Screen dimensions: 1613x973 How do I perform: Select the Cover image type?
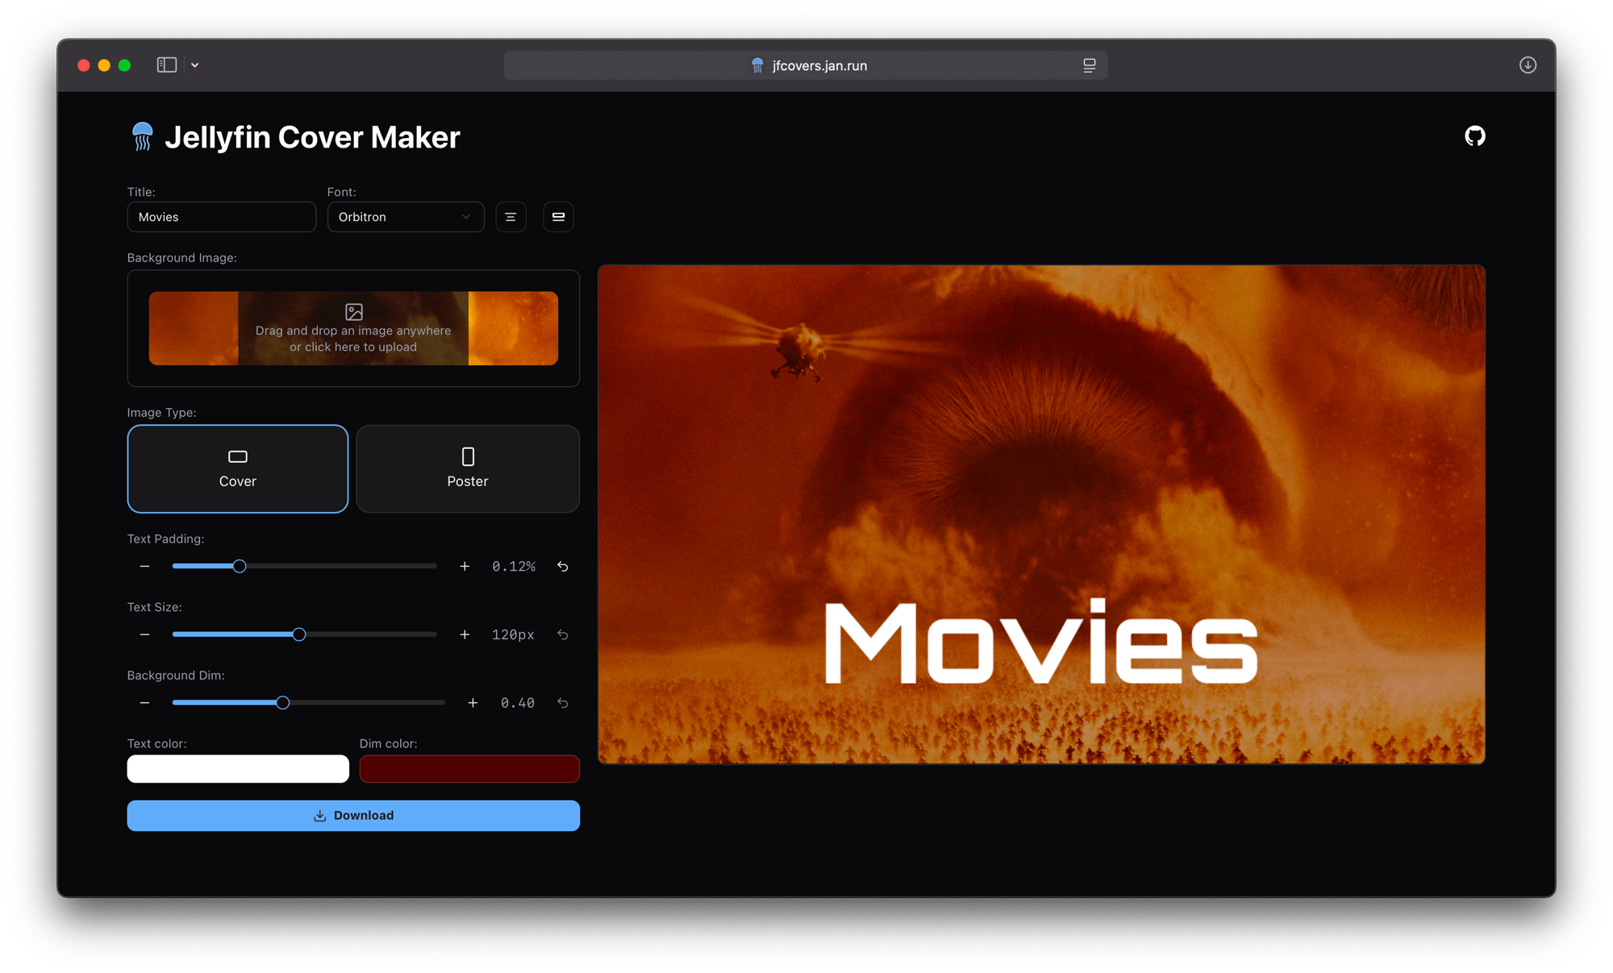[238, 469]
